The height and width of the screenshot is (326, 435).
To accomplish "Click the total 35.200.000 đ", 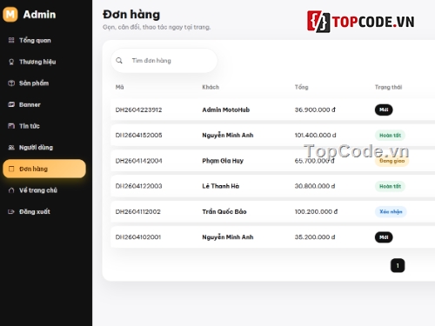I will (315, 237).
